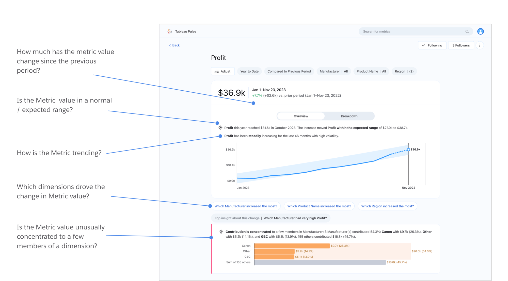Select the Year to Date filter button
The height and width of the screenshot is (281, 508).
[x=250, y=71]
